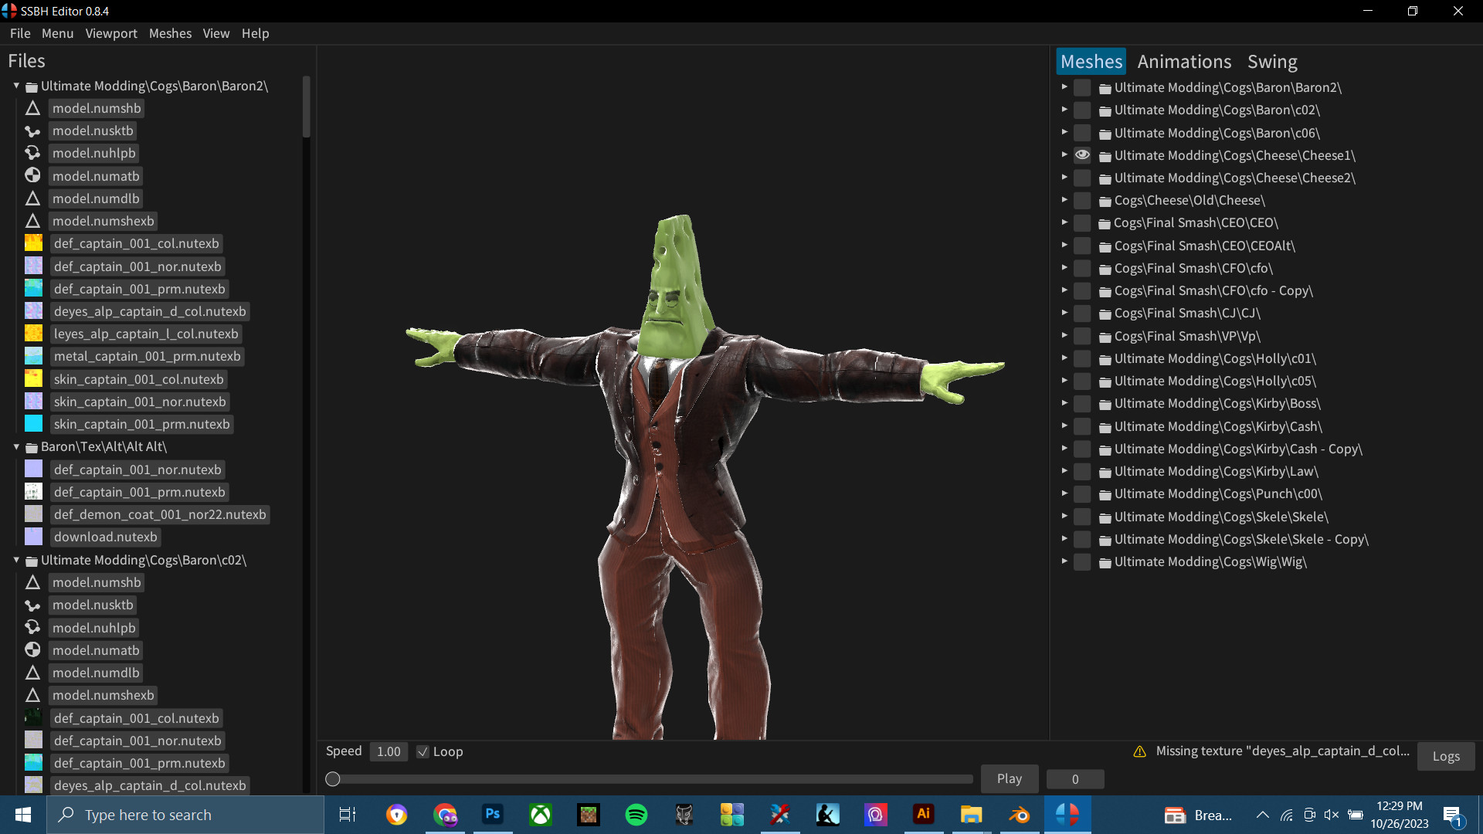Switch to the Animations tab

[x=1184, y=61]
